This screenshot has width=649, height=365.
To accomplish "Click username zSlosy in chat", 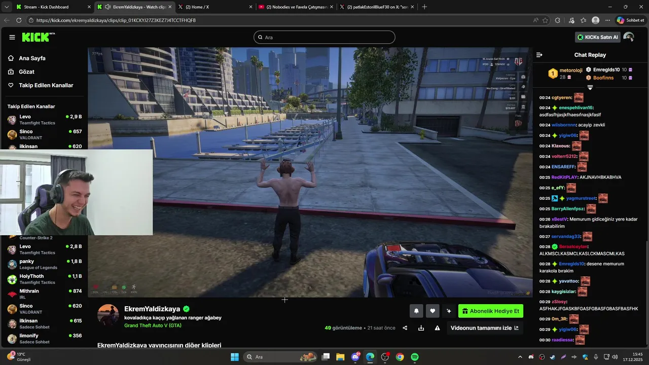I will (559, 302).
